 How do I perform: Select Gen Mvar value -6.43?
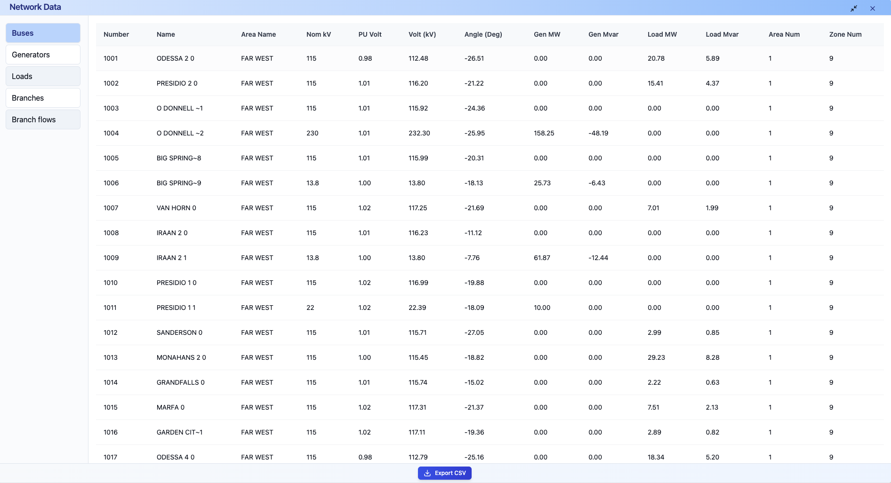click(x=597, y=183)
